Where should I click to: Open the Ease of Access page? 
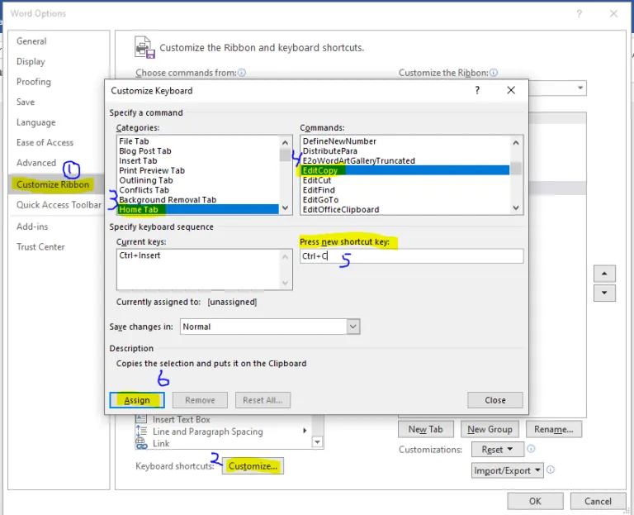click(45, 142)
